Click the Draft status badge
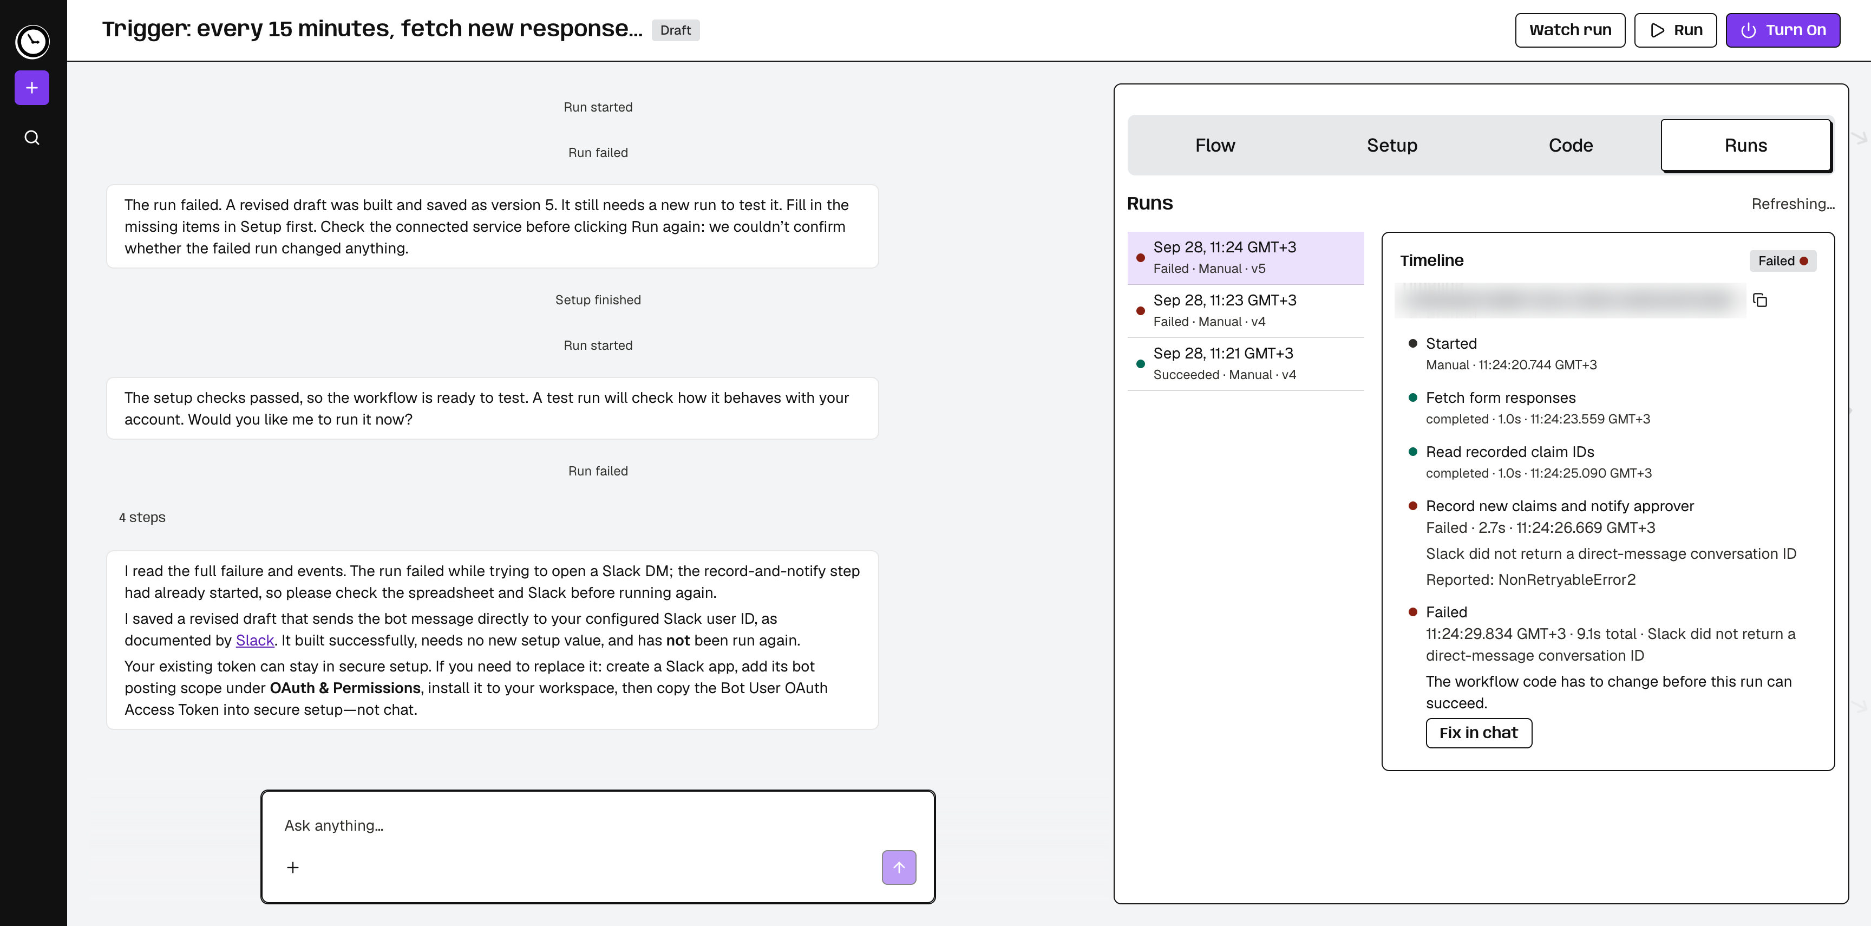The width and height of the screenshot is (1871, 926). [675, 30]
